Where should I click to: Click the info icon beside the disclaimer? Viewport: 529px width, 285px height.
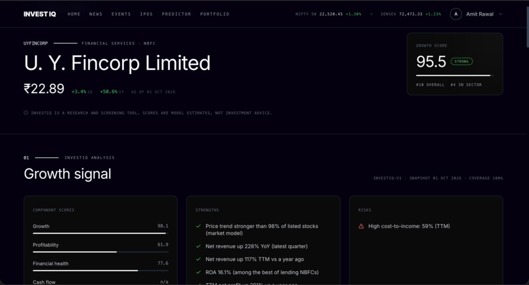pyautogui.click(x=26, y=113)
